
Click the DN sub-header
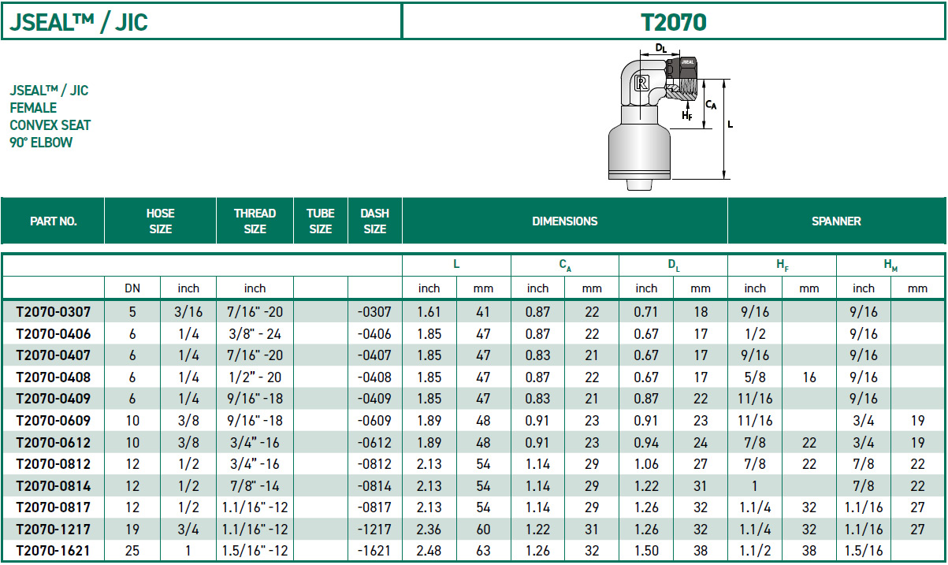pos(132,288)
